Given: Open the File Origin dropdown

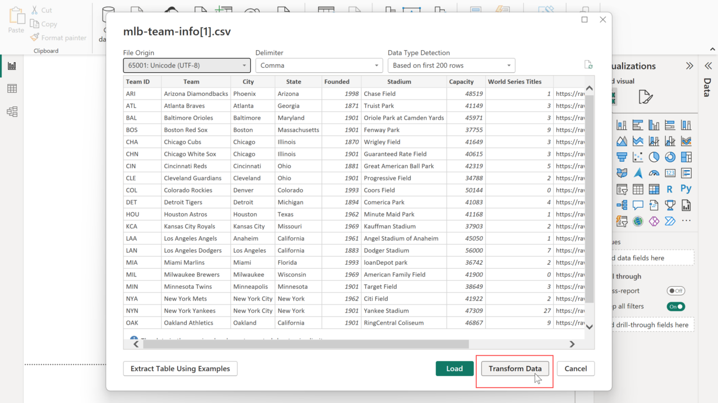Looking at the screenshot, I should 187,65.
